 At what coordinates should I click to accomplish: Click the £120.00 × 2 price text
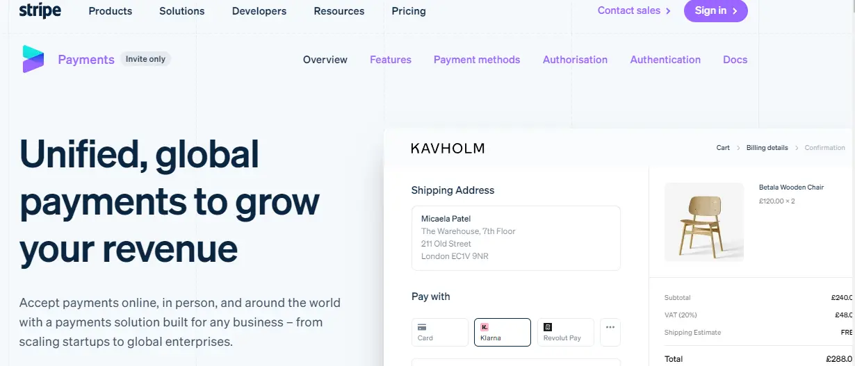pyautogui.click(x=777, y=201)
